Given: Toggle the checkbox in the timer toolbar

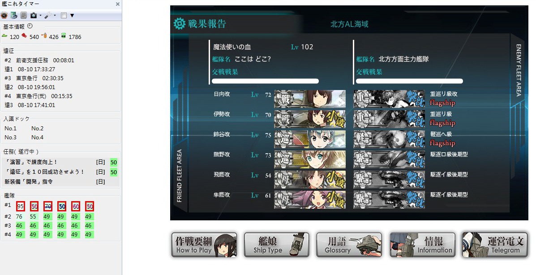Looking at the screenshot, I should (x=64, y=15).
